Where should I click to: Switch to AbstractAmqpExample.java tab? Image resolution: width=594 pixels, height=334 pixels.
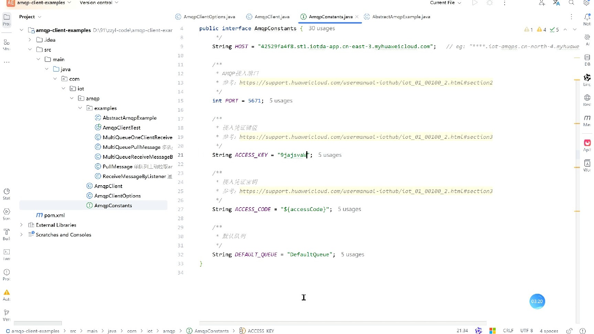[x=397, y=16]
